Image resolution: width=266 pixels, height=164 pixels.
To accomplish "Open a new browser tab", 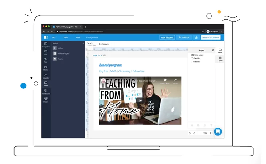I will [86, 27].
